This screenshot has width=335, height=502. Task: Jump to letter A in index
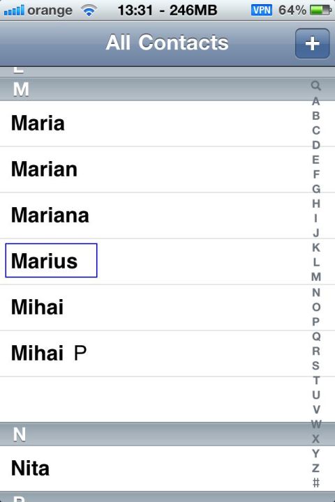(315, 101)
